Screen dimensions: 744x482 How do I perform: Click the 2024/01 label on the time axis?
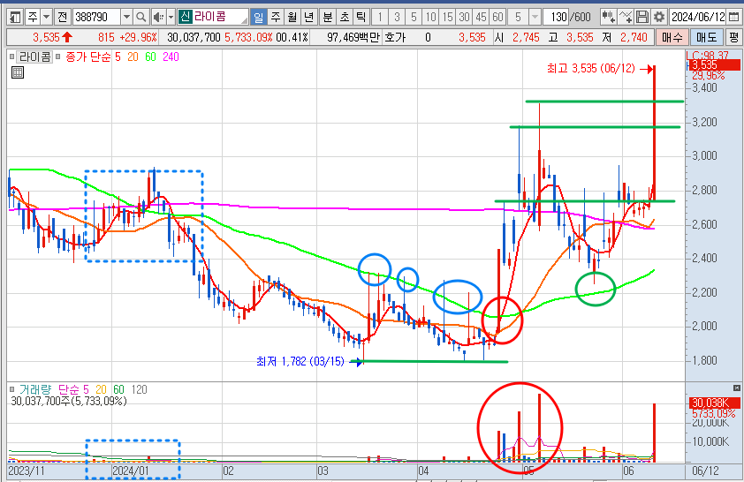click(130, 471)
